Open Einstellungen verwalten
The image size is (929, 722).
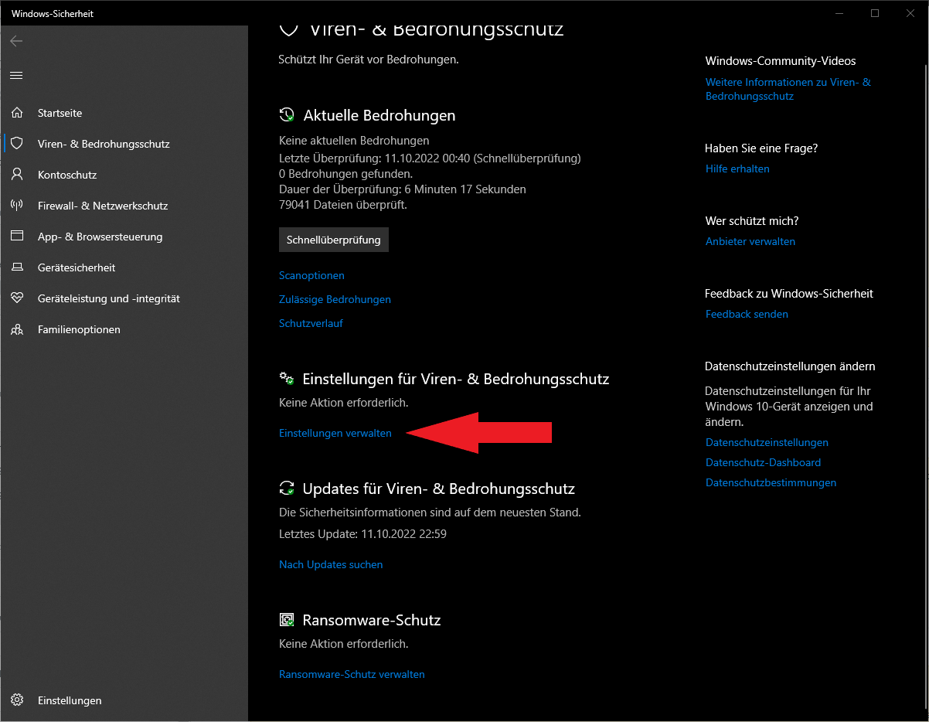click(335, 433)
